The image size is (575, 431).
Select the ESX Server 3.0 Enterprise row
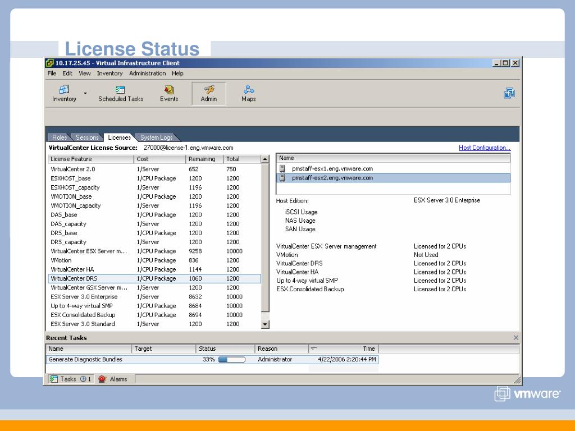coord(154,297)
